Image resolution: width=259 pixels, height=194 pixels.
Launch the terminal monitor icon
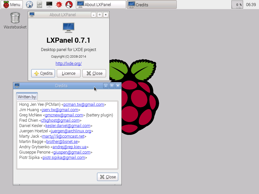click(49, 5)
